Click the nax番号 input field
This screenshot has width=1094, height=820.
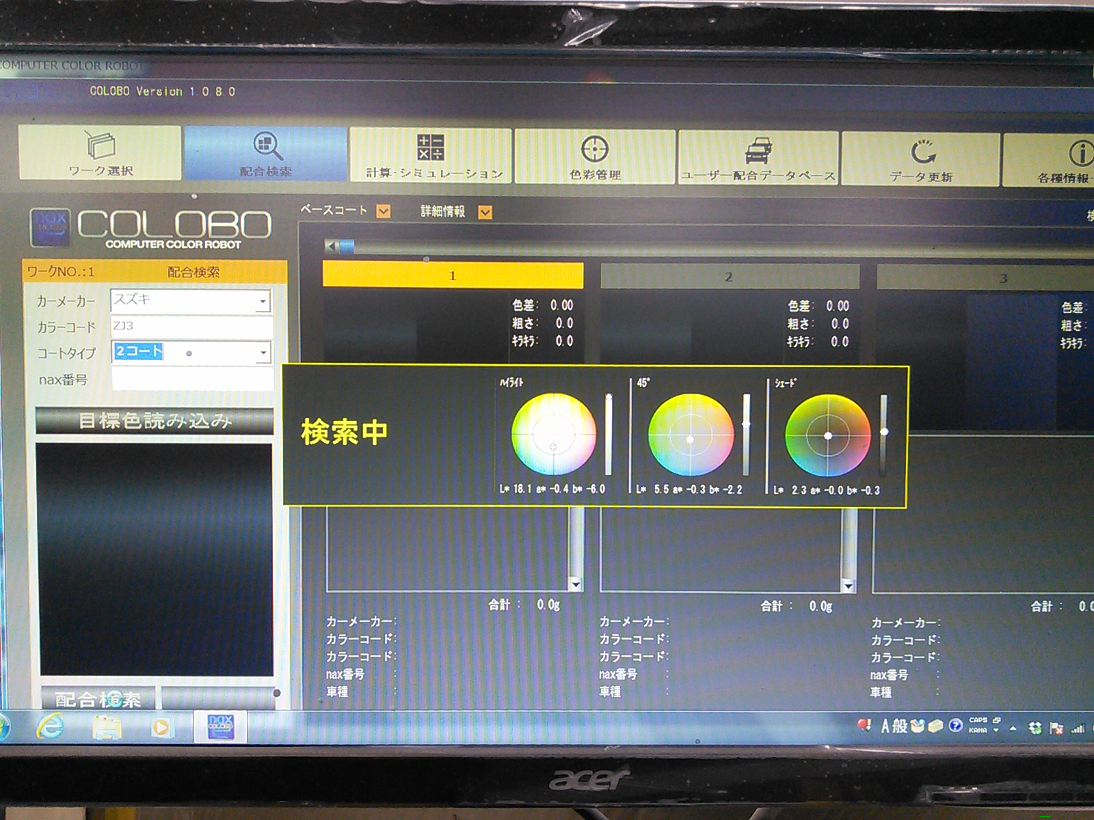pyautogui.click(x=192, y=379)
